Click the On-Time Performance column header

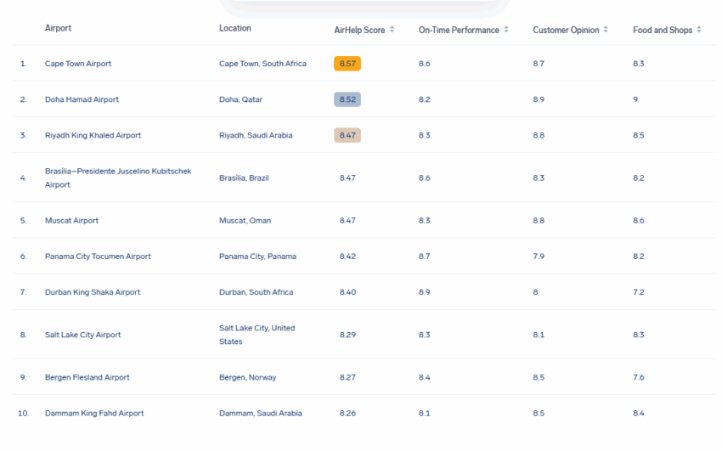[459, 30]
